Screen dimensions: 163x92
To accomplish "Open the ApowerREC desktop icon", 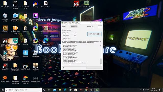I will point(5,66).
